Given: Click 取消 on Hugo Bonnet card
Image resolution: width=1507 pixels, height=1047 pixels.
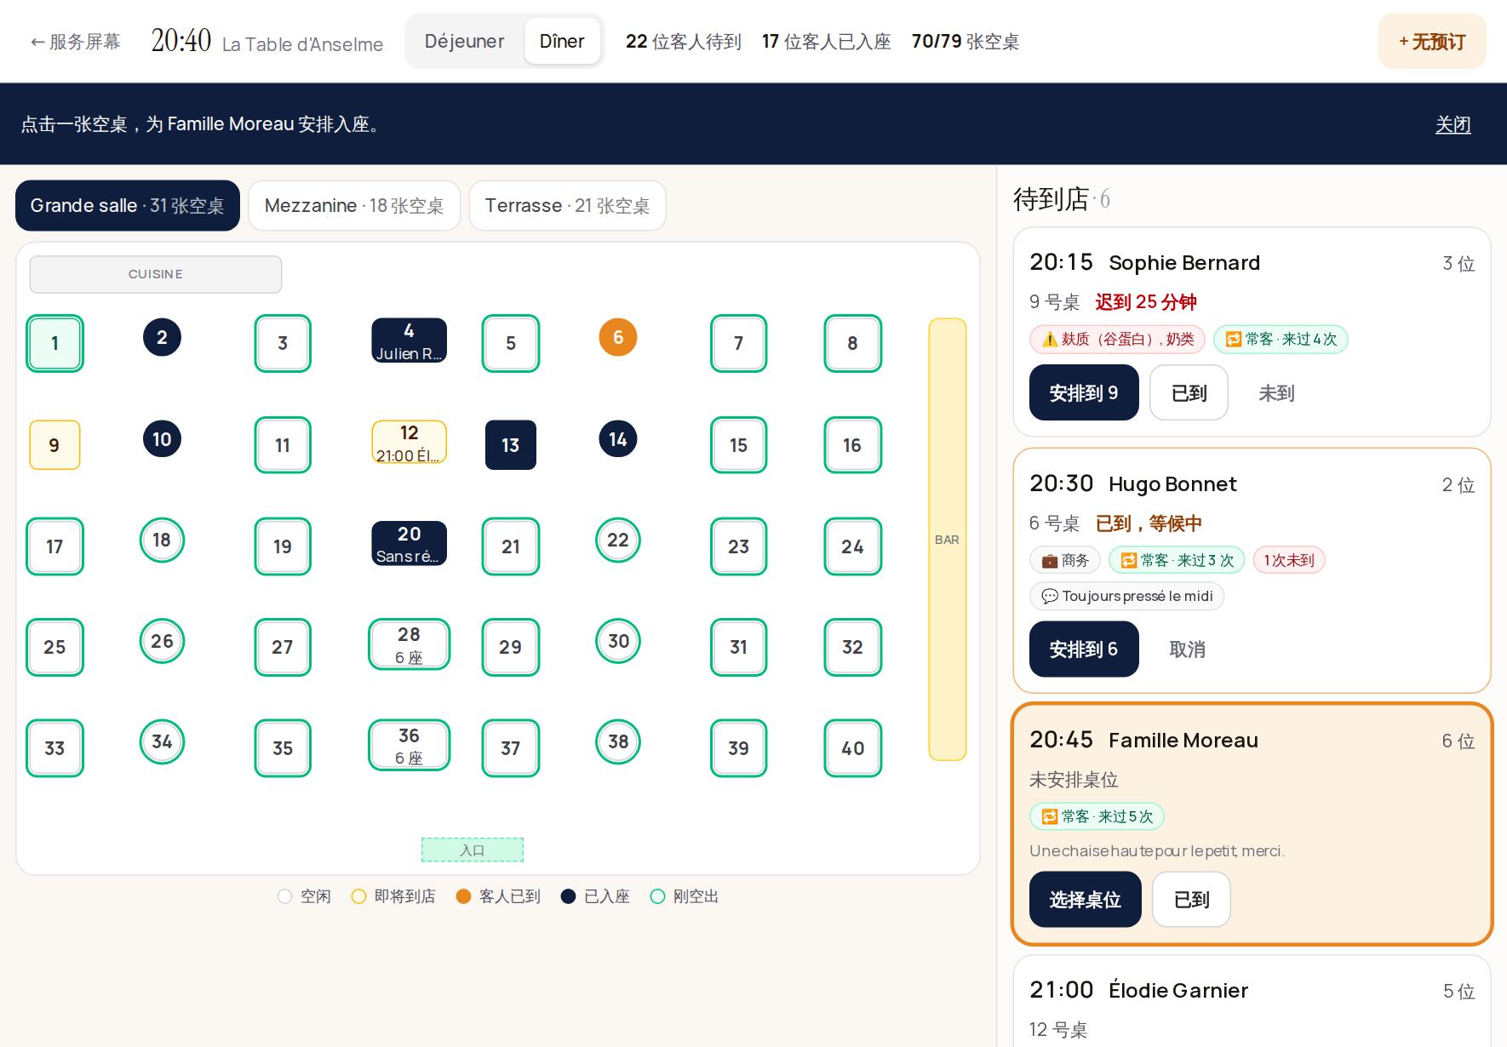Looking at the screenshot, I should click(1187, 649).
